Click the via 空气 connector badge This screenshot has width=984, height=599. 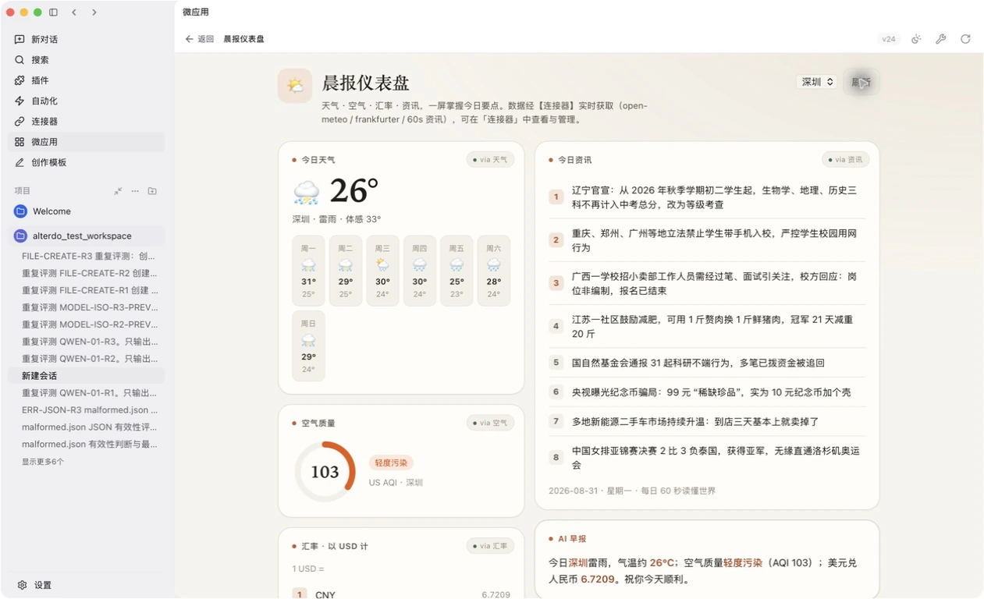490,424
